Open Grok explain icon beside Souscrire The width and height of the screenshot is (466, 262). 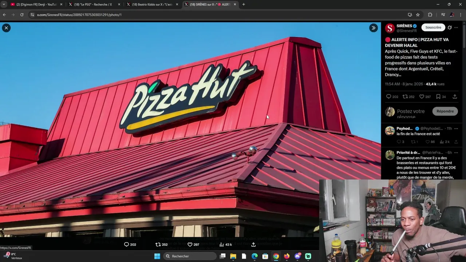[x=450, y=27]
